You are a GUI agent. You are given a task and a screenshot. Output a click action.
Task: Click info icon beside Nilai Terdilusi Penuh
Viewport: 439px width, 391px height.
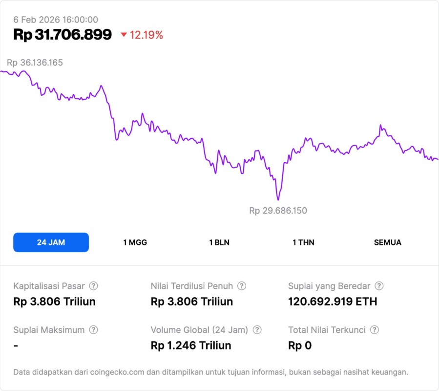(x=242, y=286)
